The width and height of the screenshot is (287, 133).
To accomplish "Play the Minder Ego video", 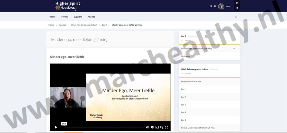I will [x=56, y=127].
